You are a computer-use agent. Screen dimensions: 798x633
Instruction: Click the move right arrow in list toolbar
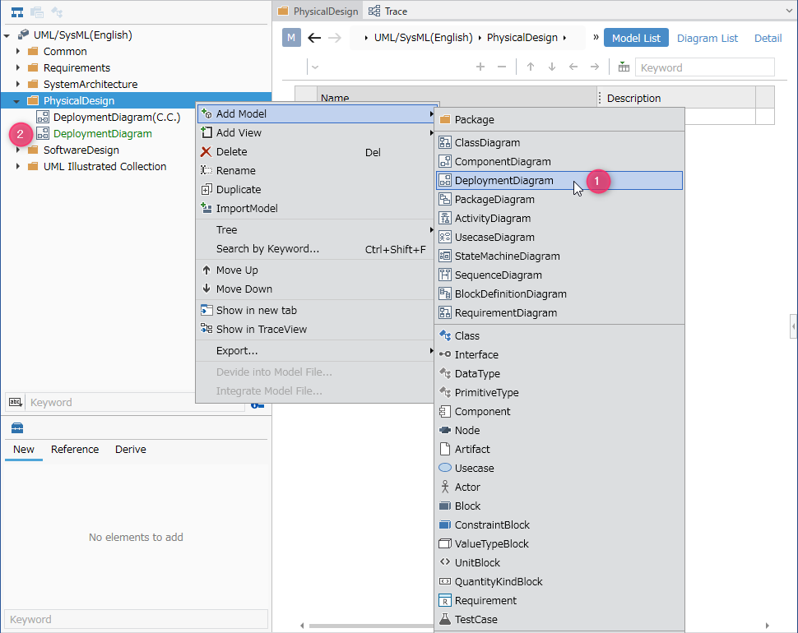pyautogui.click(x=595, y=67)
